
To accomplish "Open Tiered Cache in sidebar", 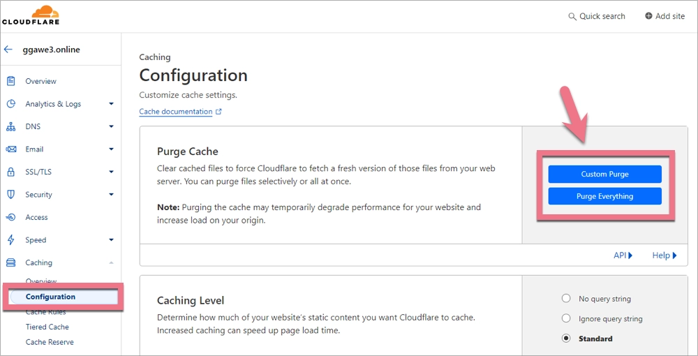I will pos(47,327).
